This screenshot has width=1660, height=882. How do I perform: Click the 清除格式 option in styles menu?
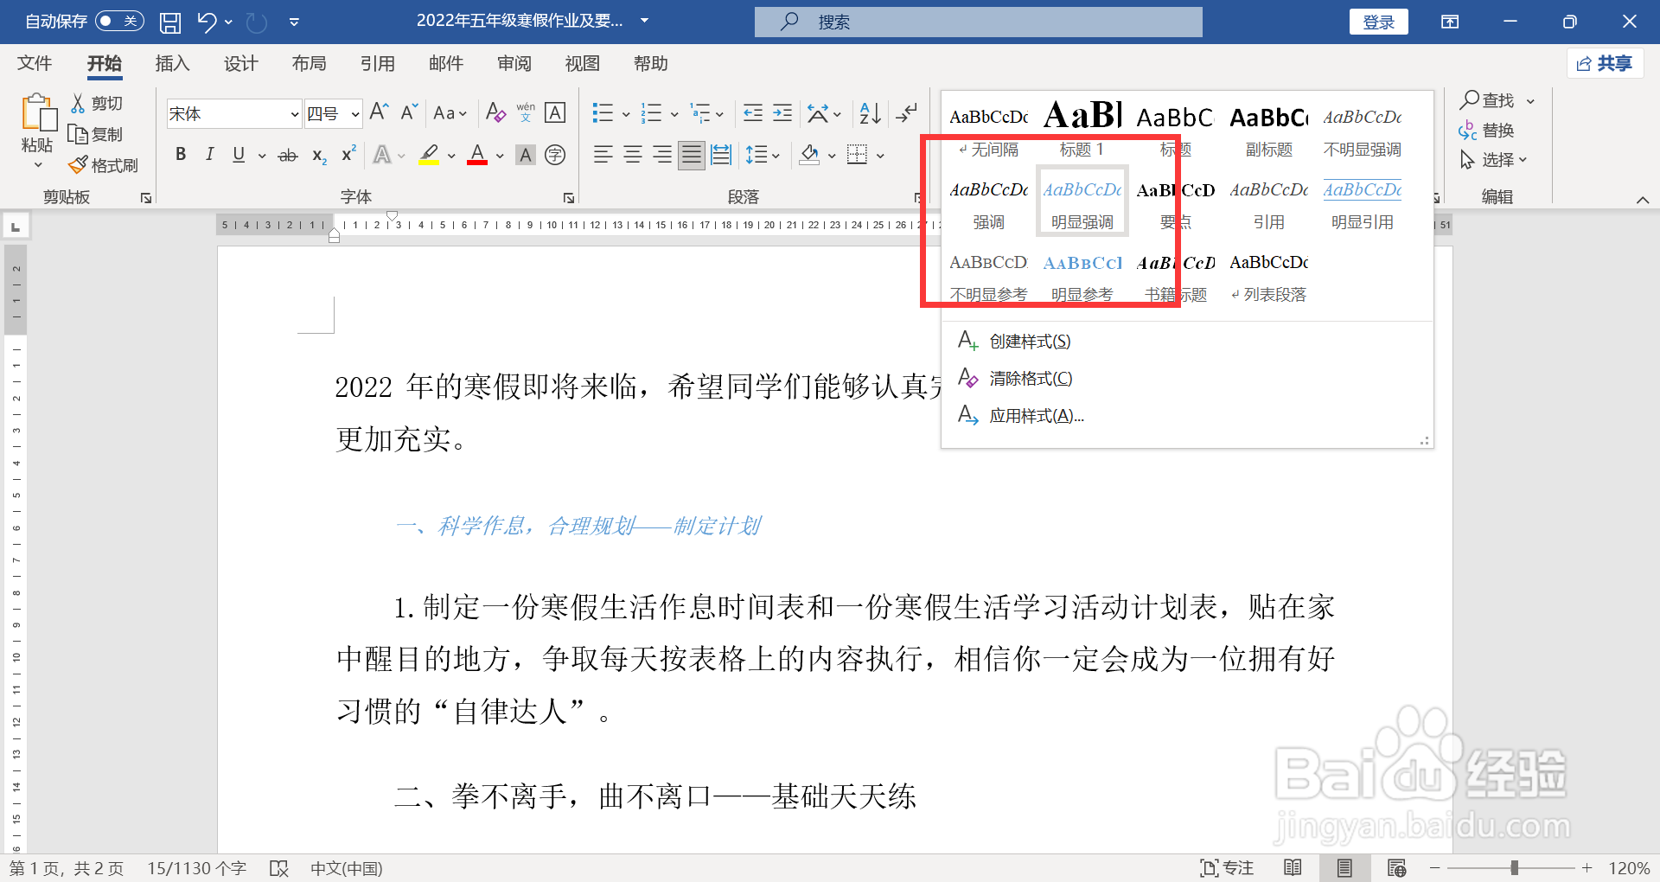(1030, 378)
